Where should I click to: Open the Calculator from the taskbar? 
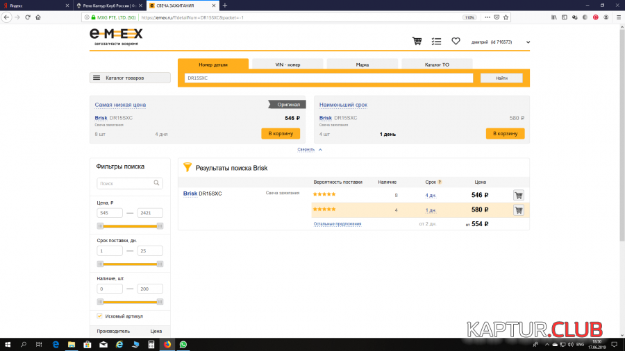151,344
